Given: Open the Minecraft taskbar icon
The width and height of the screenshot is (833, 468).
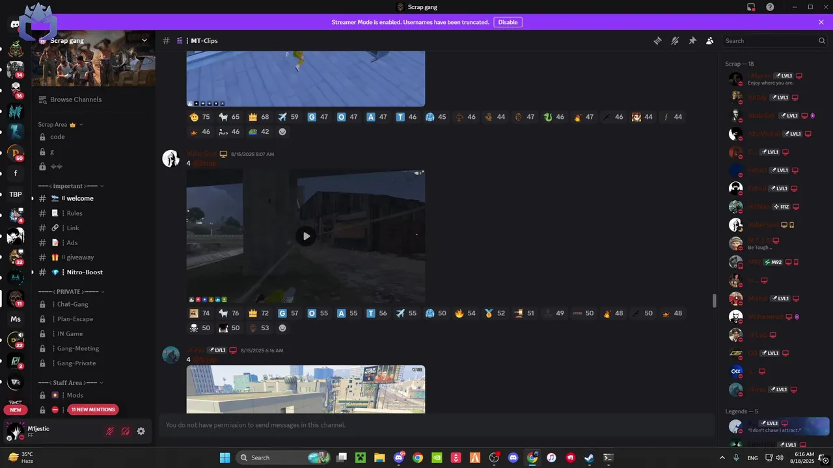Looking at the screenshot, I should [361, 458].
